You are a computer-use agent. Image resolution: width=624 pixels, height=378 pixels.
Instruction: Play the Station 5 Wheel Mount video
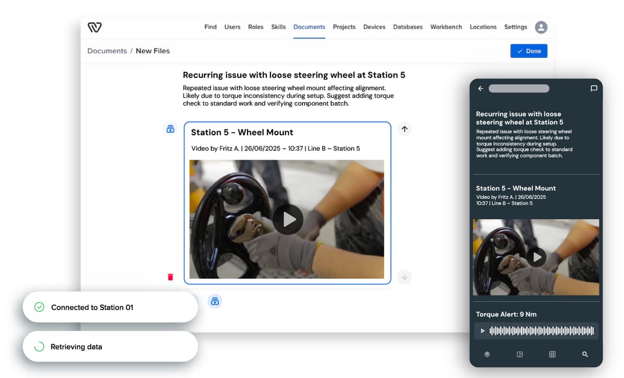[288, 219]
